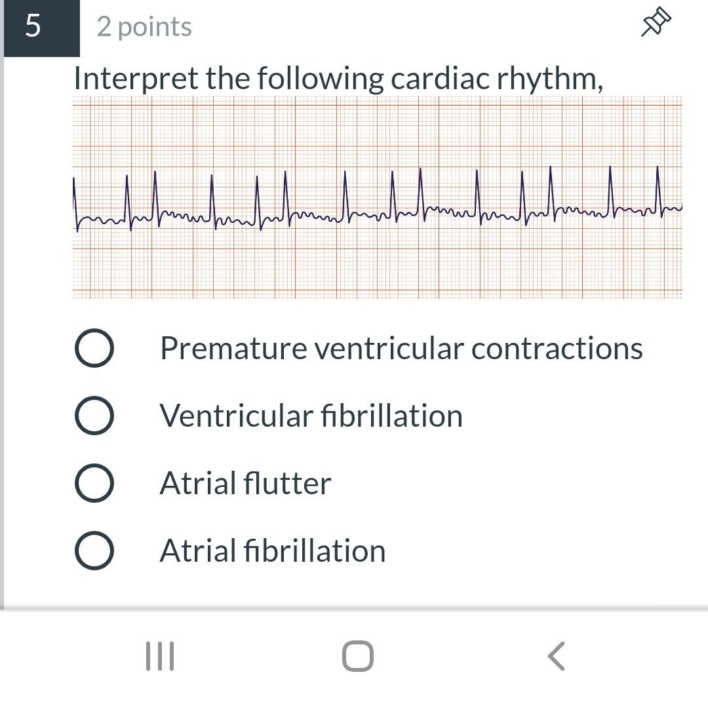Viewport: 708px width, 704px height.
Task: Select Atrial fibrillation radio button
Action: 94,551
